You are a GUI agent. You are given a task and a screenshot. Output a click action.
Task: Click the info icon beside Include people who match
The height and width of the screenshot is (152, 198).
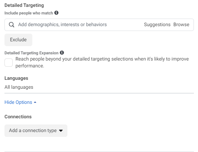tap(56, 13)
